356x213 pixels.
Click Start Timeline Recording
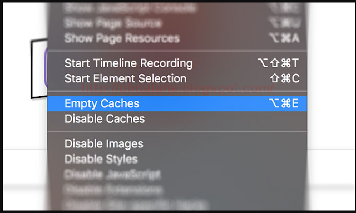[x=177, y=63]
